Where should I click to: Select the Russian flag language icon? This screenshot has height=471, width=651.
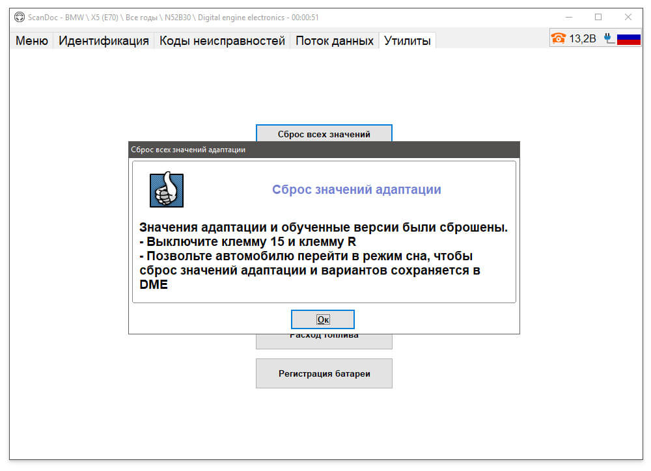click(x=629, y=39)
